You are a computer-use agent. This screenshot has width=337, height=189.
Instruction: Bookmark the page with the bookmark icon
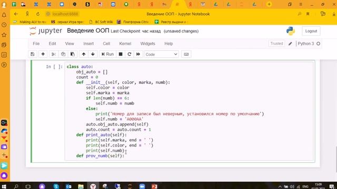pyautogui.click(x=308, y=14)
